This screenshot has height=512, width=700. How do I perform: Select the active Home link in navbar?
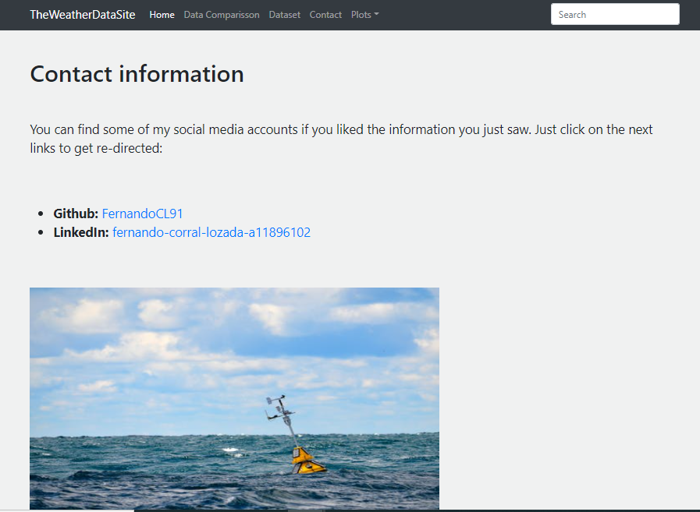(162, 14)
